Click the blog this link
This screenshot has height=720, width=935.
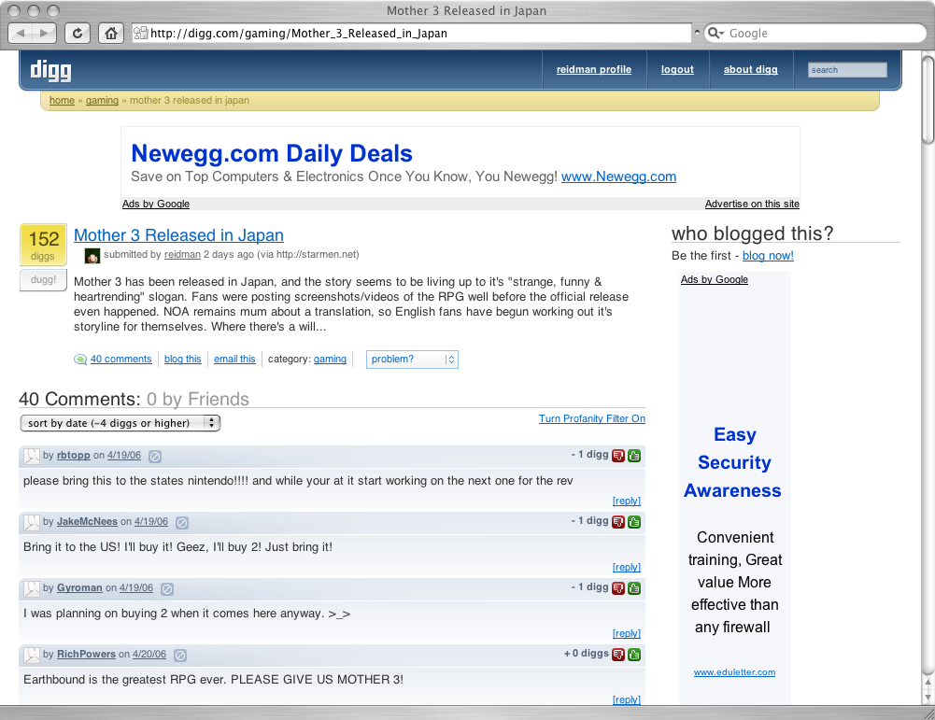point(182,359)
